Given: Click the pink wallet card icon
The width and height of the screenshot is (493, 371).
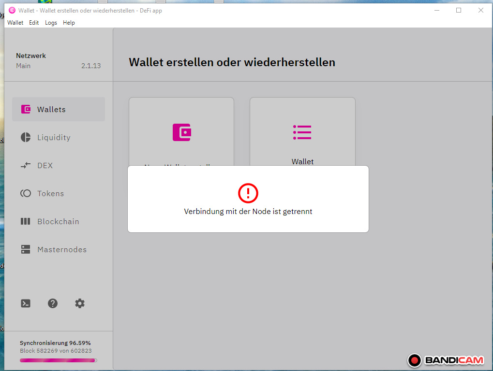Looking at the screenshot, I should point(182,132).
